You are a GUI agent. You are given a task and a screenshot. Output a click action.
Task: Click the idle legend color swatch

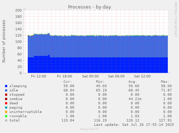(6, 90)
